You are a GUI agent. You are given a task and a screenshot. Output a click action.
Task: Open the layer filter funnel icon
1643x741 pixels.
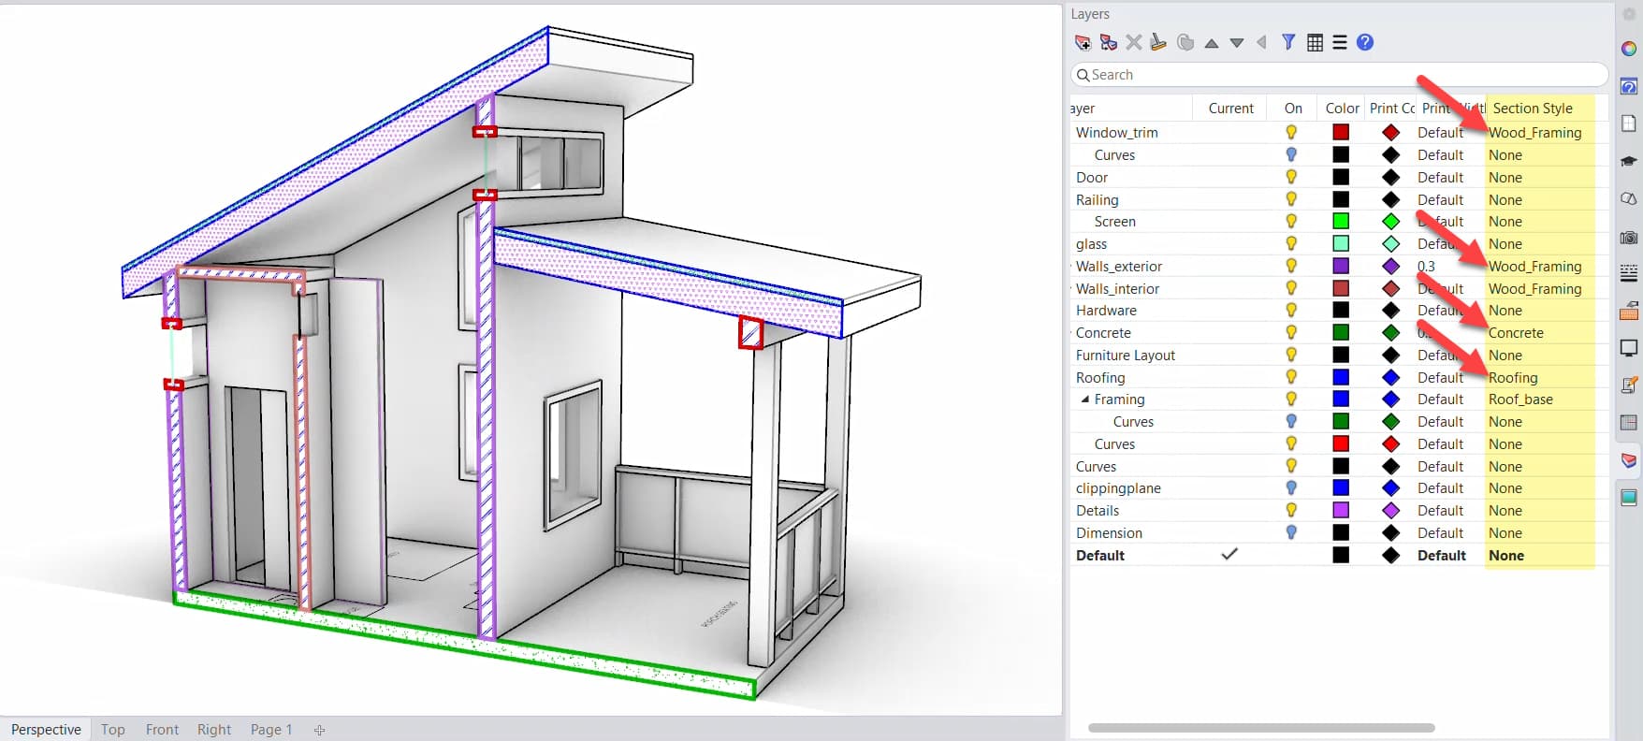1288,42
